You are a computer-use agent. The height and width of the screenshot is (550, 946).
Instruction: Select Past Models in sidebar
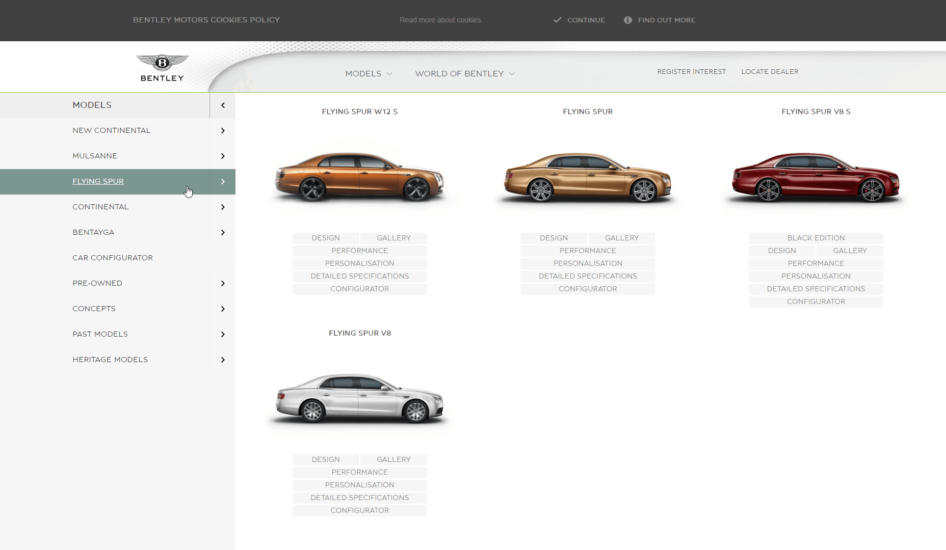click(100, 334)
